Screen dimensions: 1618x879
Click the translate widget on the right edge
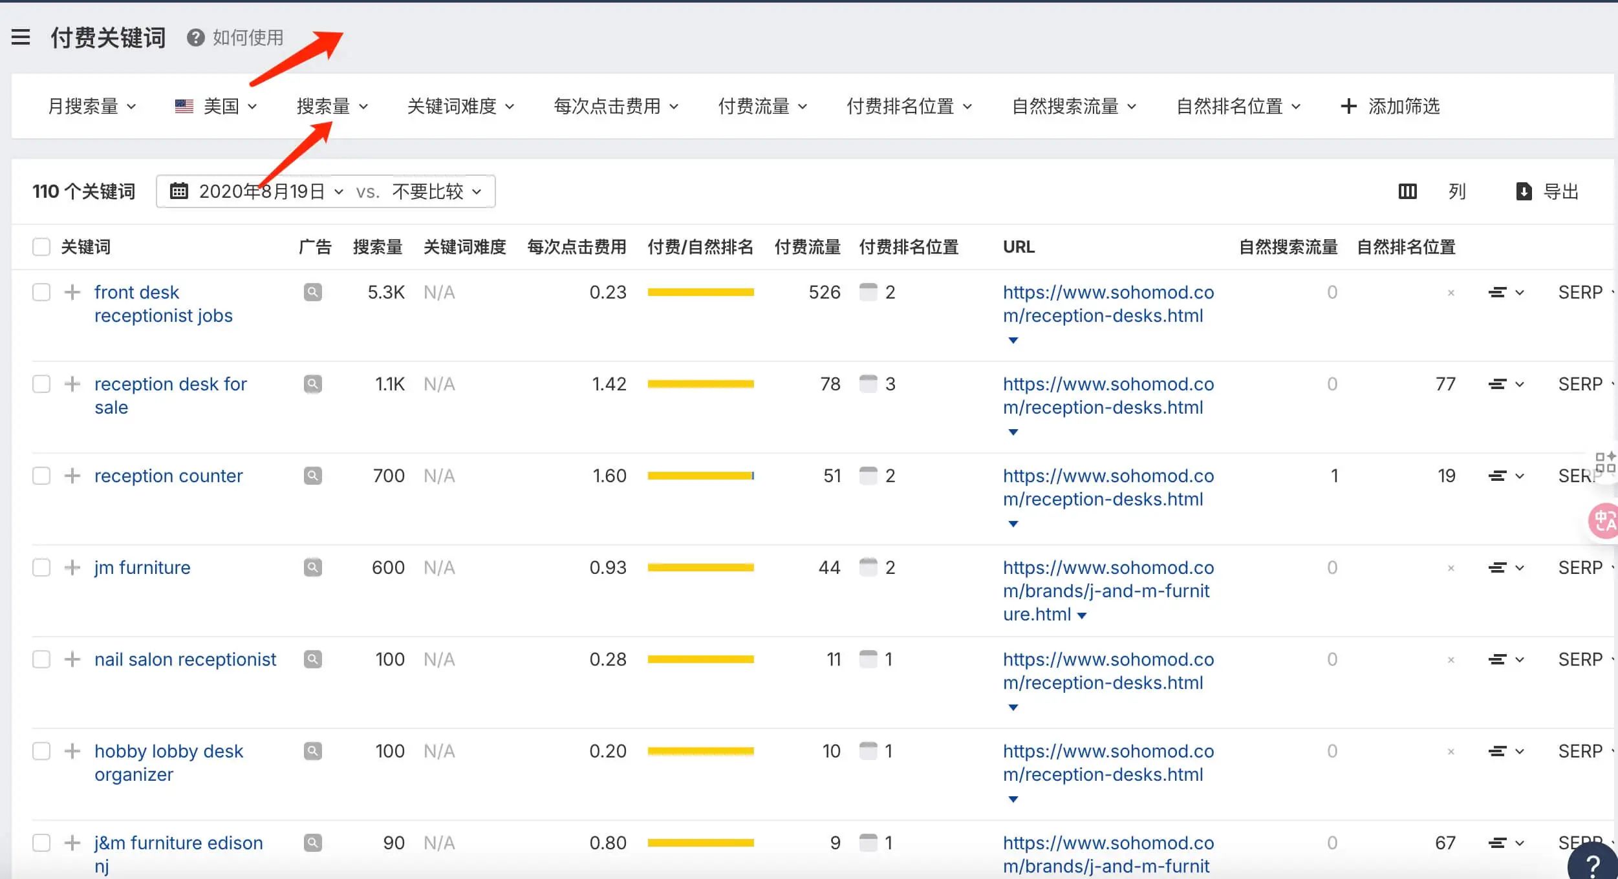click(1604, 521)
